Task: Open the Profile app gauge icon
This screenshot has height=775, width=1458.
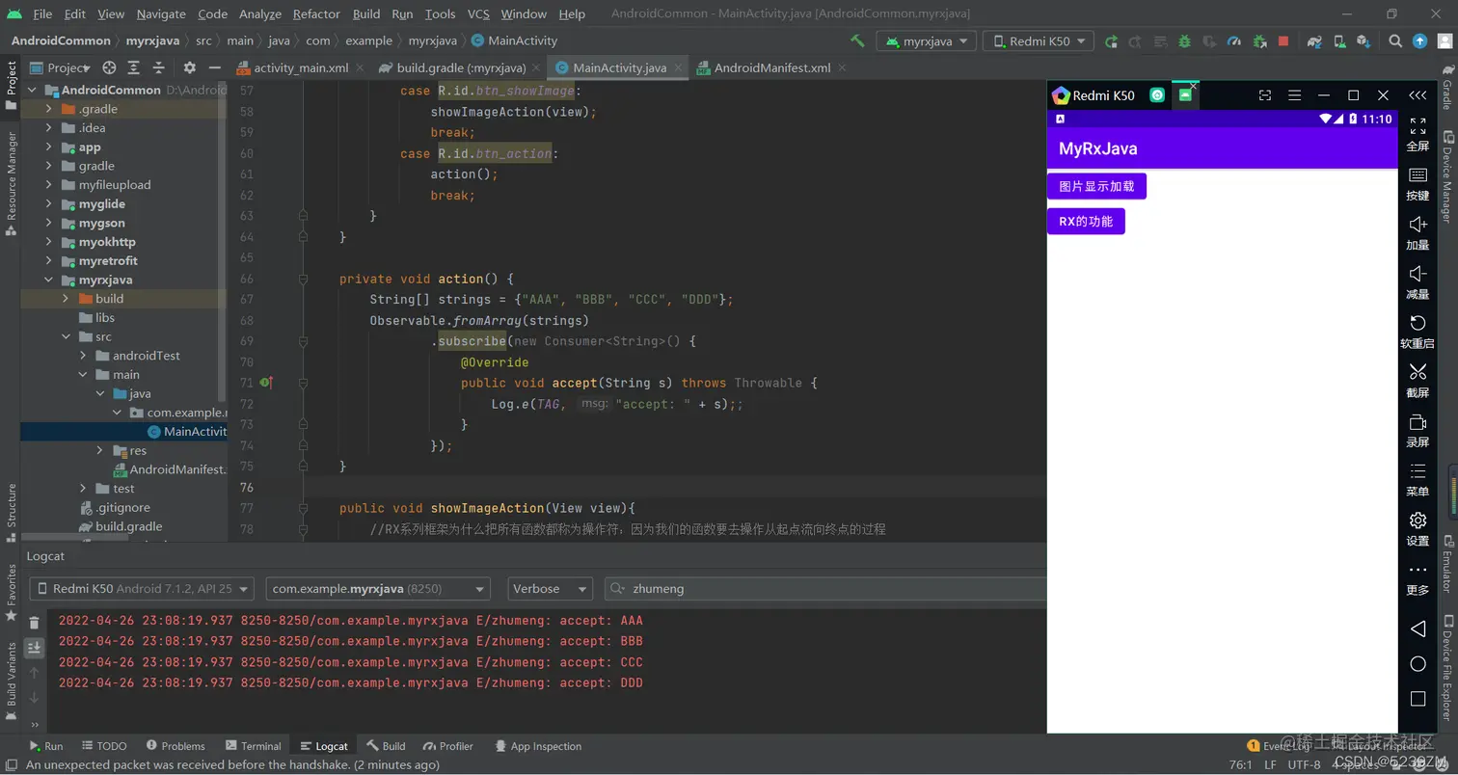Action: point(1234,41)
